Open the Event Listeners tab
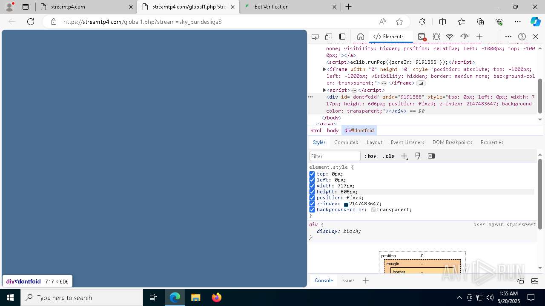Image resolution: width=545 pixels, height=306 pixels. [x=407, y=142]
